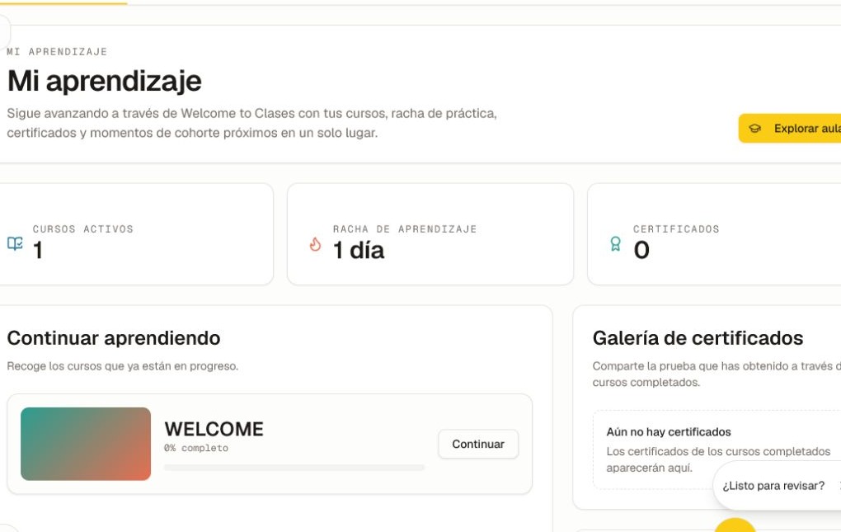Click the 'Galería de certificados' heading
841x532 pixels.
click(x=698, y=338)
